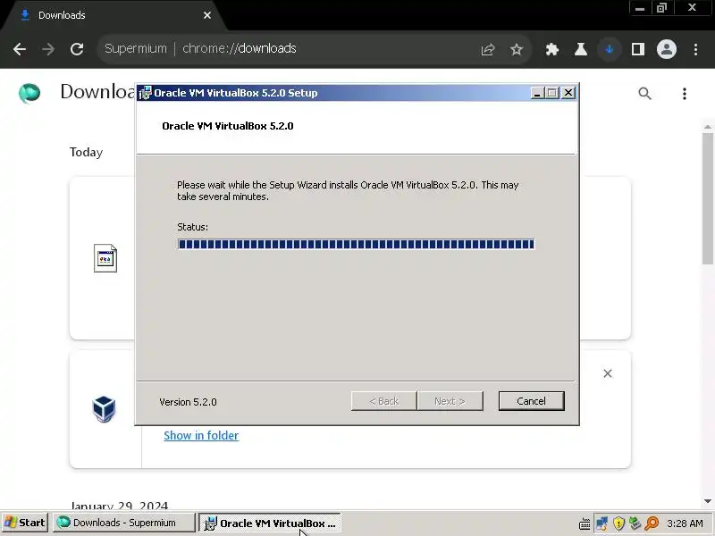
Task: Reload the Downloads page
Action: (x=77, y=49)
